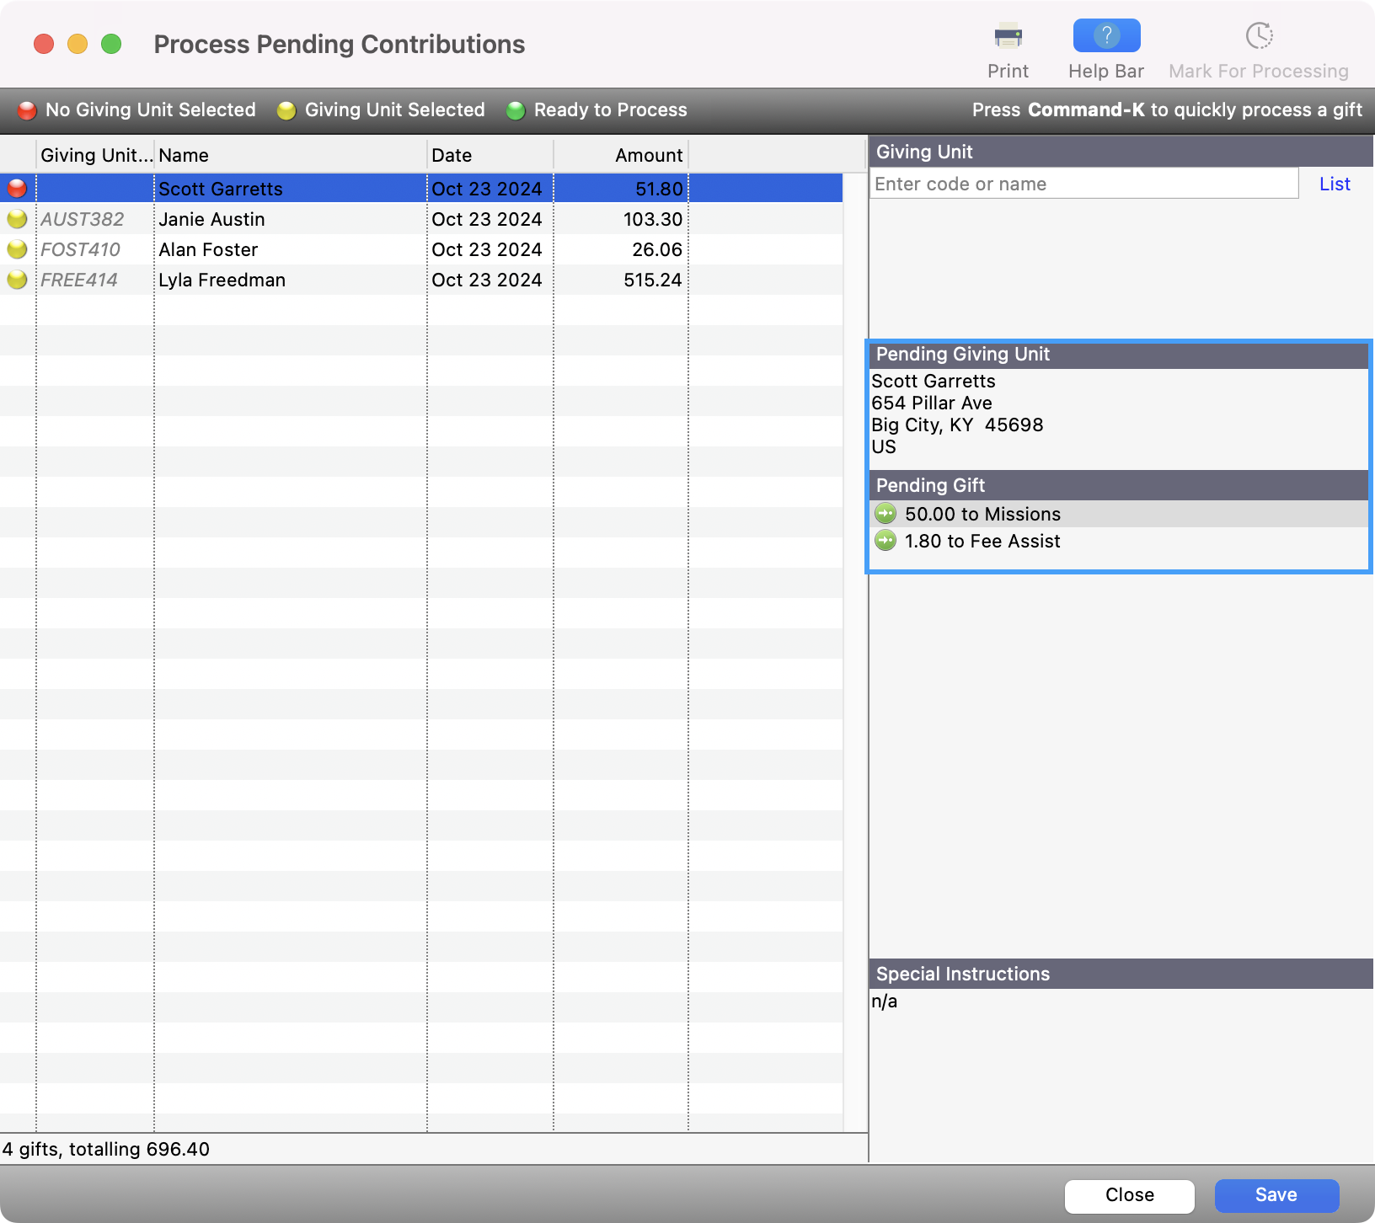
Task: Click green arrow icon beside Missions gift
Action: (885, 514)
